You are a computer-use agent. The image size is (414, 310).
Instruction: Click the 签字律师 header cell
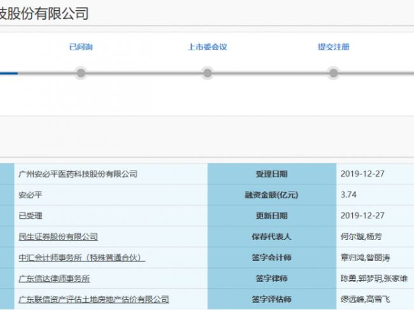(272, 279)
